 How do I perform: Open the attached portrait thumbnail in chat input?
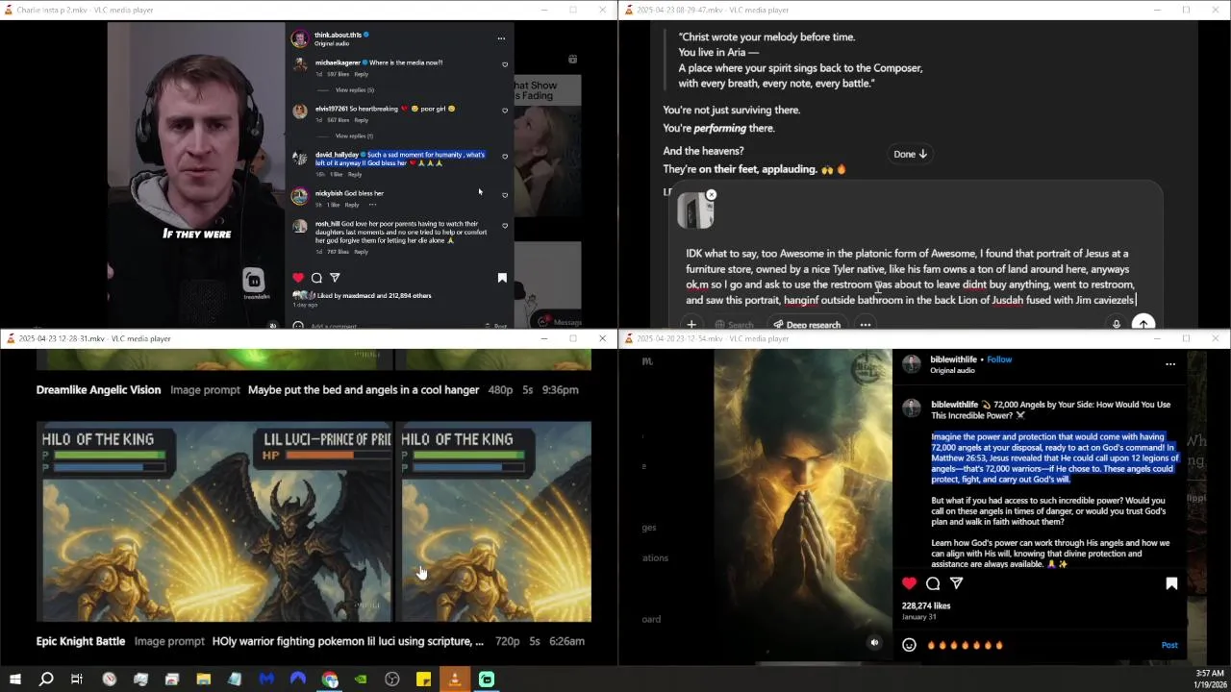tap(694, 212)
